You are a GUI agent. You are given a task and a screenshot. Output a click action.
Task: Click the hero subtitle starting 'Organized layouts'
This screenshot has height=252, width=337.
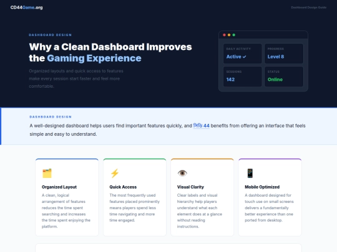(76, 78)
